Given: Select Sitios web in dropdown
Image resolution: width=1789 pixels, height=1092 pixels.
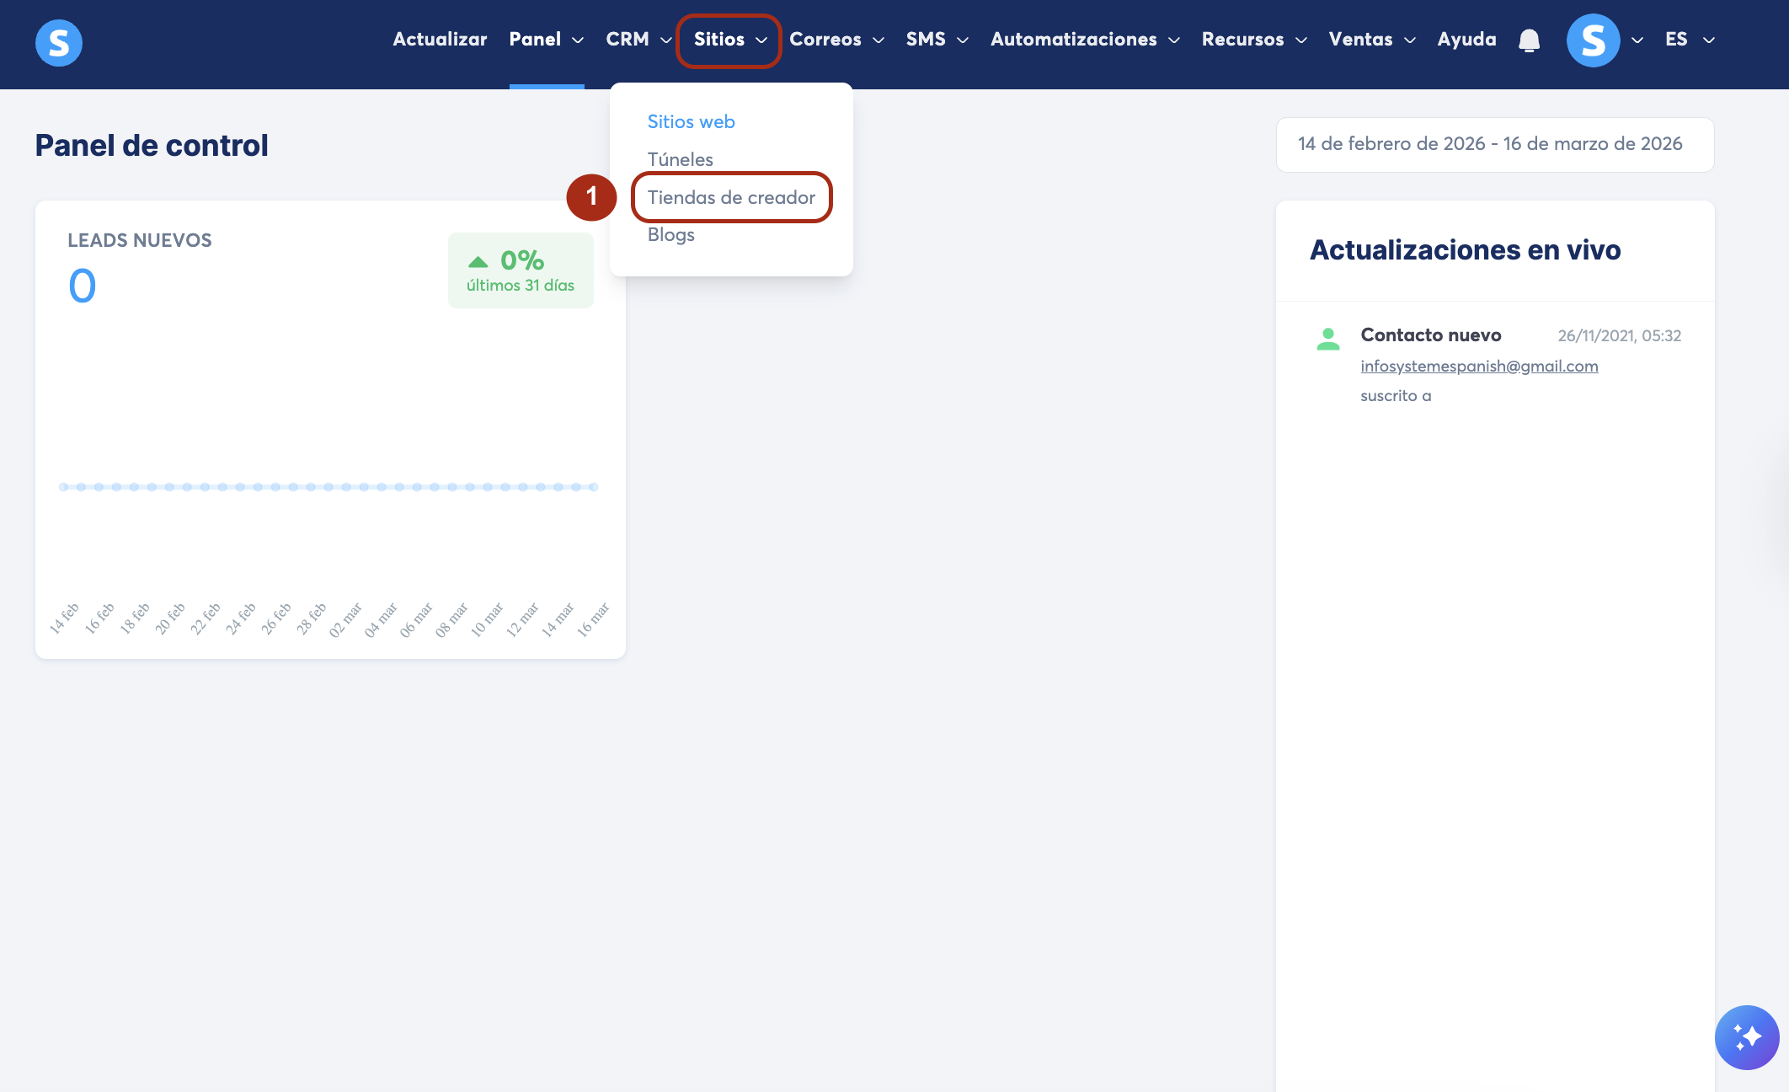Looking at the screenshot, I should 691,121.
